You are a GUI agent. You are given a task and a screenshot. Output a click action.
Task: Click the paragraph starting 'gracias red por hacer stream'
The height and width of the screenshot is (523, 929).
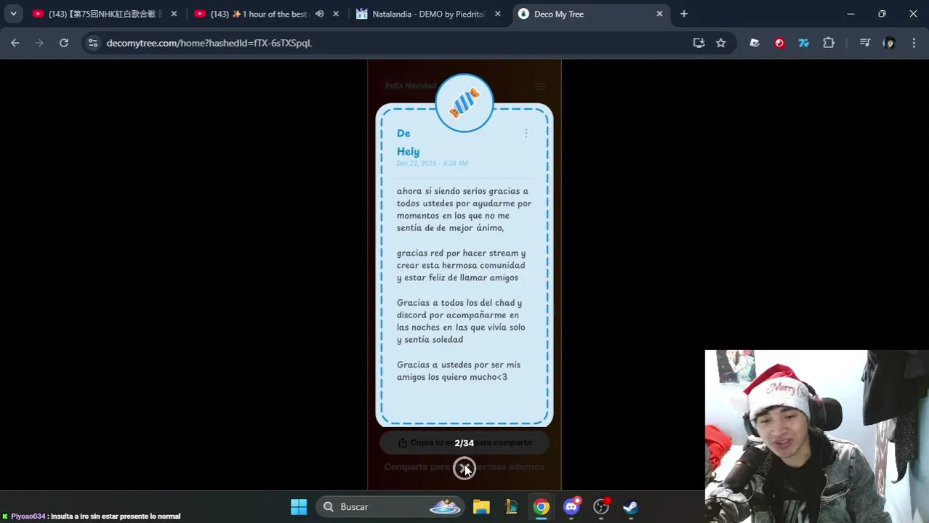(461, 265)
